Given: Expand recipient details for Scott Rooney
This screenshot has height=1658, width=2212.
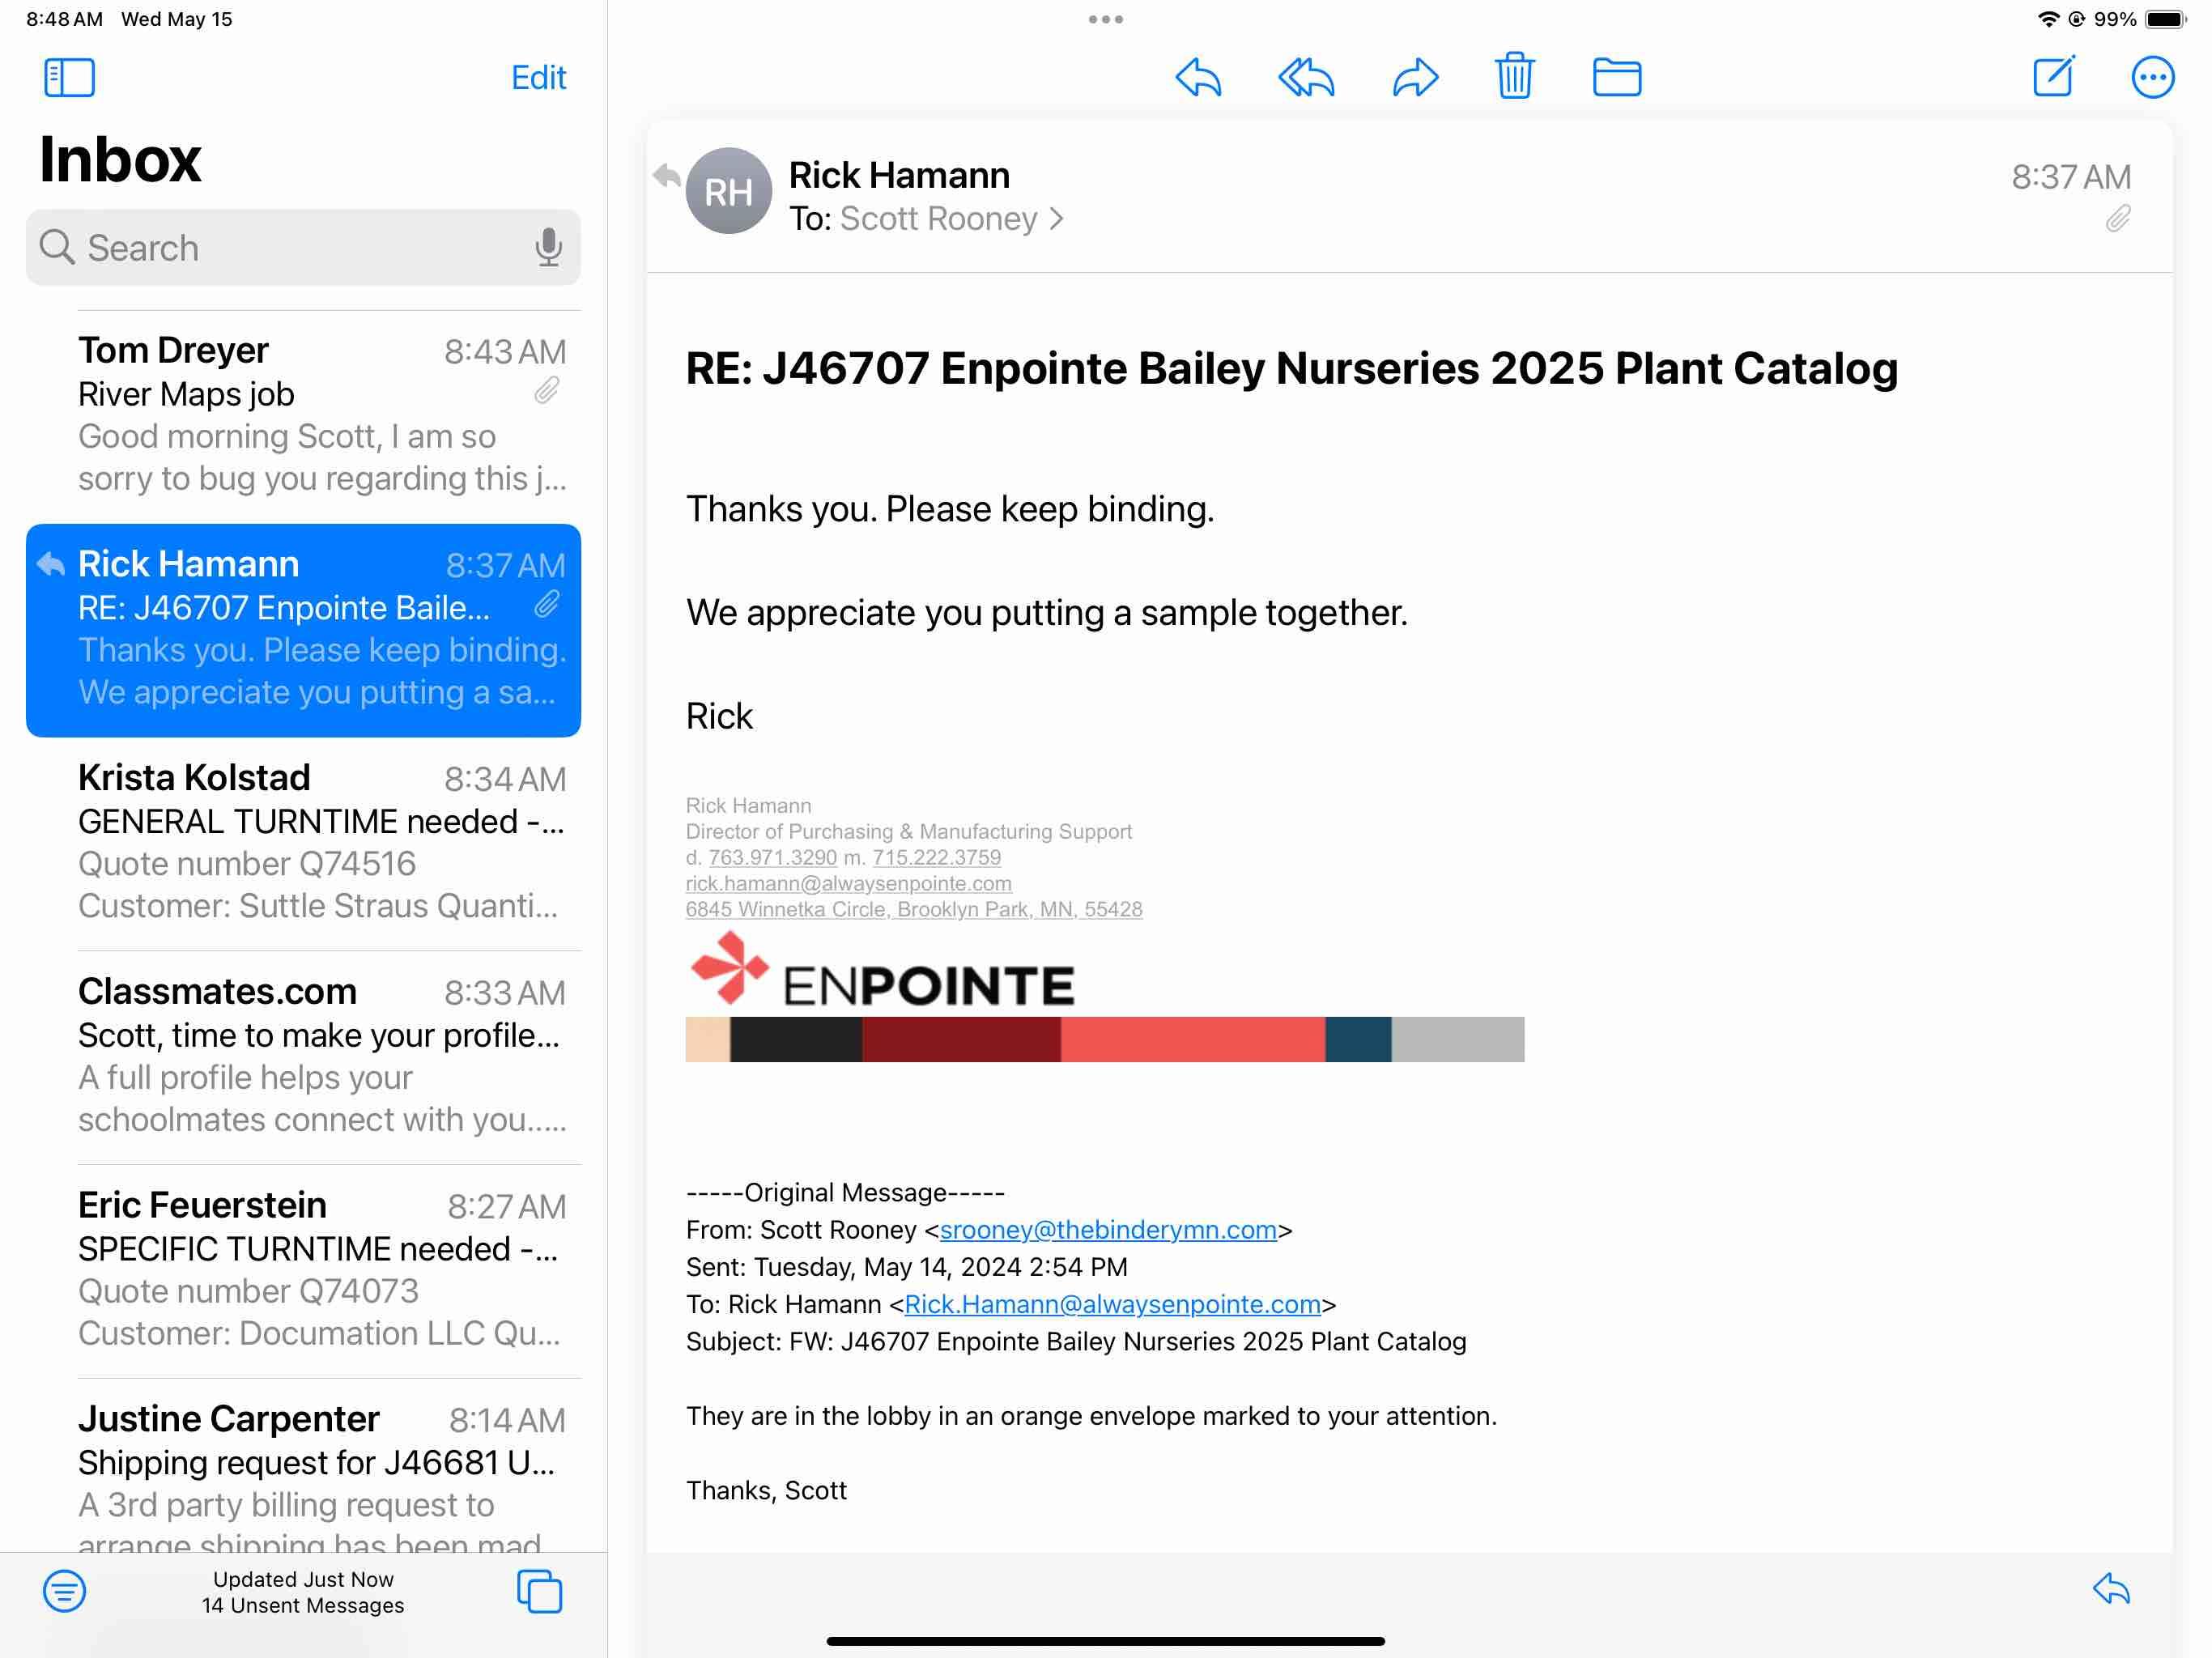Looking at the screenshot, I should (950, 219).
